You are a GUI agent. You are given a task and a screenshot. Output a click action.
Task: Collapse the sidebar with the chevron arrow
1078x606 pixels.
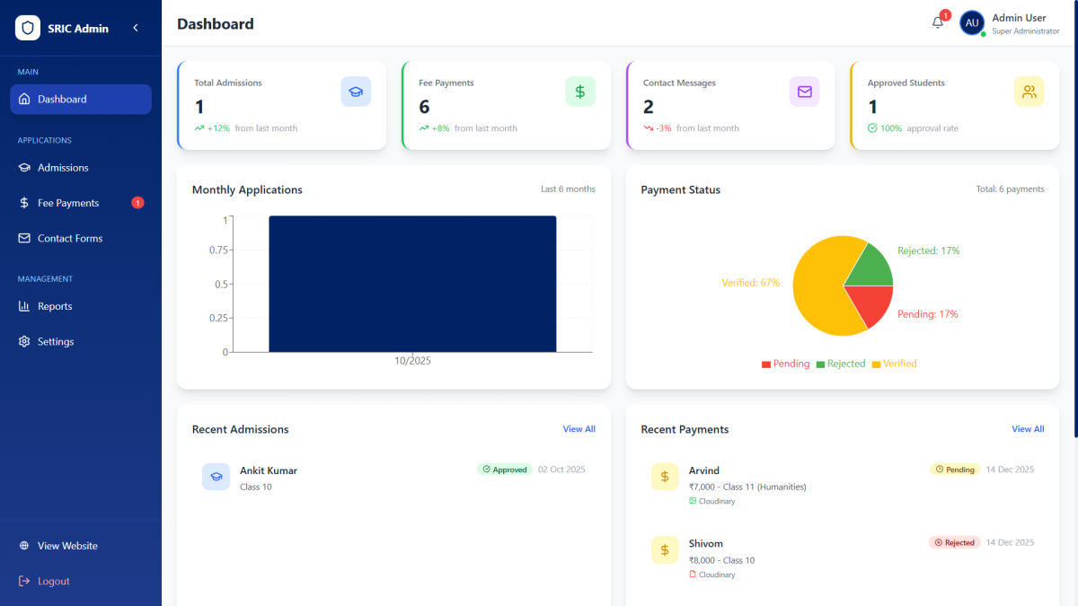(136, 28)
